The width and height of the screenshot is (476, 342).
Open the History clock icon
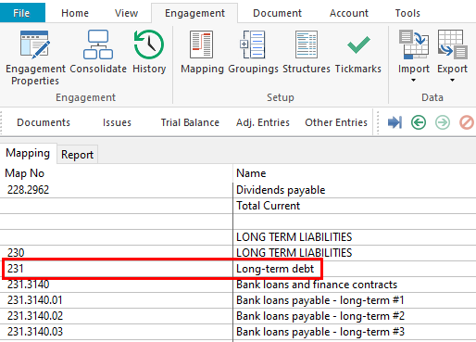point(149,44)
